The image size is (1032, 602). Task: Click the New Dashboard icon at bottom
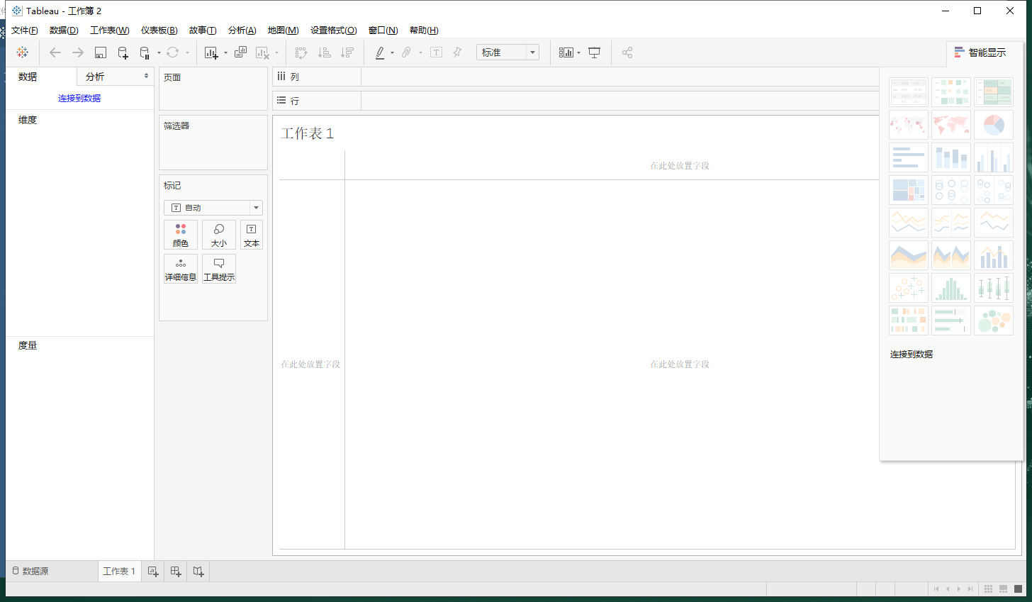pyautogui.click(x=175, y=572)
